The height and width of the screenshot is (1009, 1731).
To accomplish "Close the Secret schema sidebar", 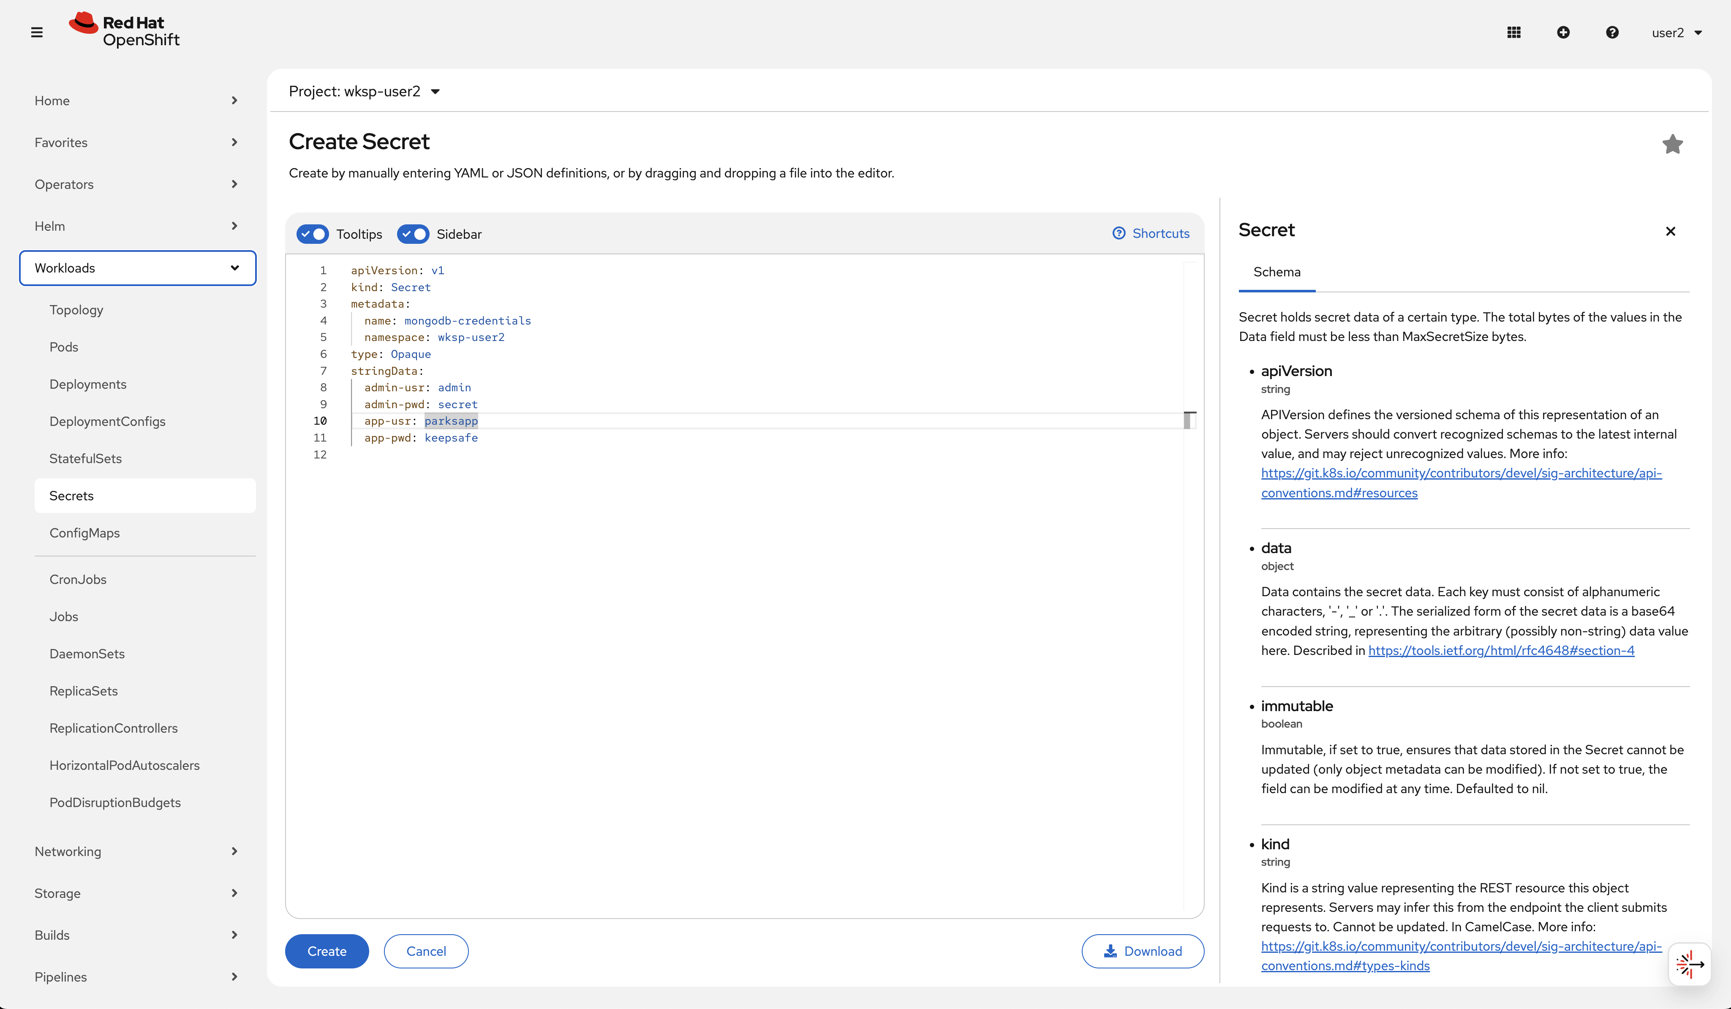I will pyautogui.click(x=1671, y=232).
